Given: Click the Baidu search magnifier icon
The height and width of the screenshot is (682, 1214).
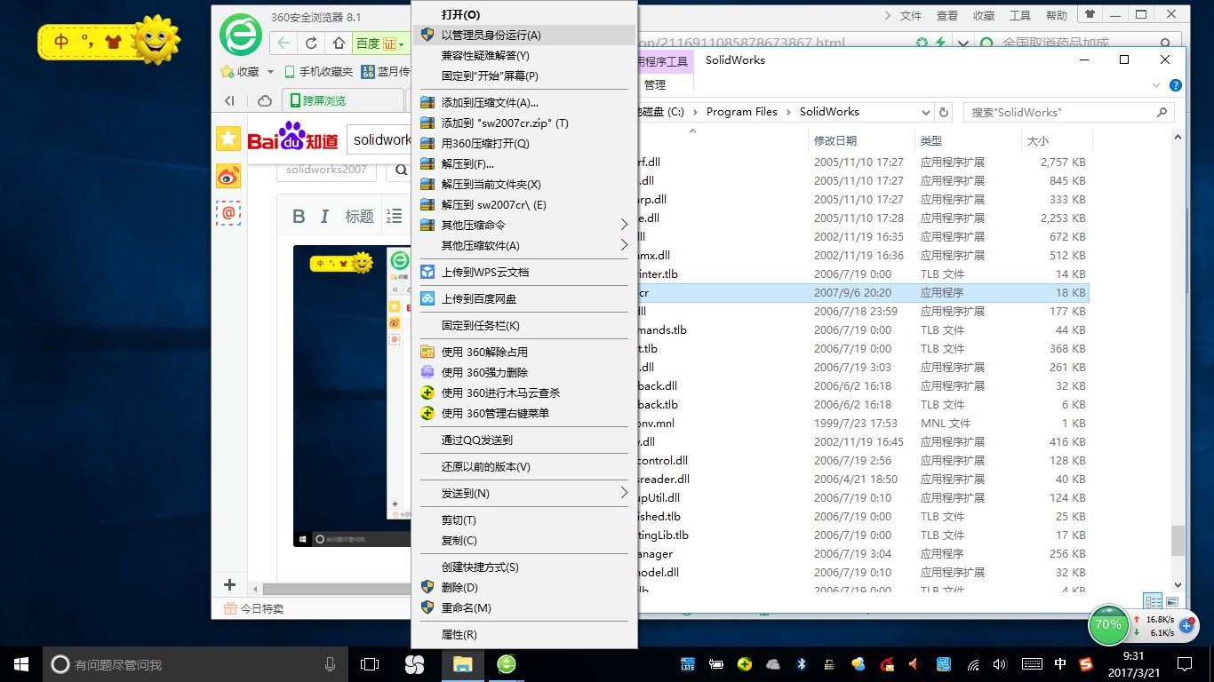Looking at the screenshot, I should coord(400,169).
